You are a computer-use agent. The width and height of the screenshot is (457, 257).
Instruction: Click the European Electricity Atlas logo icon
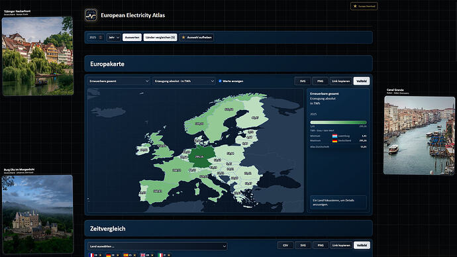pyautogui.click(x=91, y=15)
